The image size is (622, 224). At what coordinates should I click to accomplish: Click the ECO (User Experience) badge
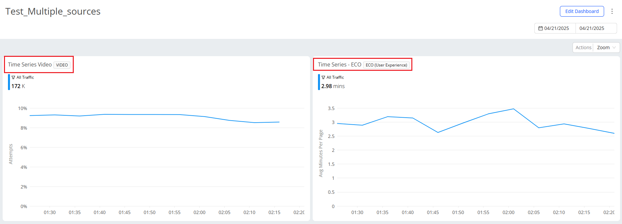386,65
